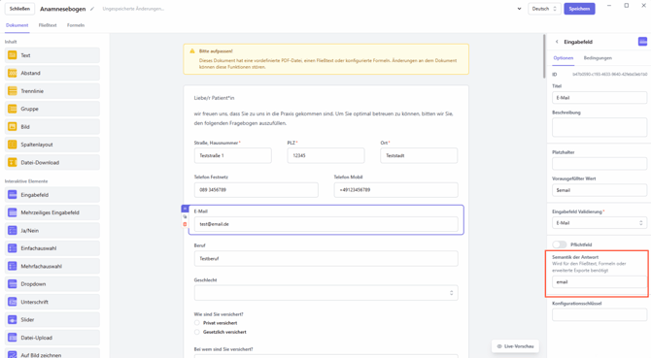Go back with the arrow beside Eingabefeld
Screen dimensions: 651x358
click(x=557, y=42)
